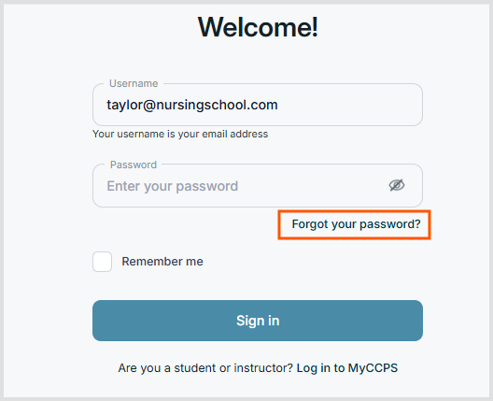This screenshot has height=401, width=493.
Task: Show the hidden password using crossed-eye icon
Action: click(397, 185)
